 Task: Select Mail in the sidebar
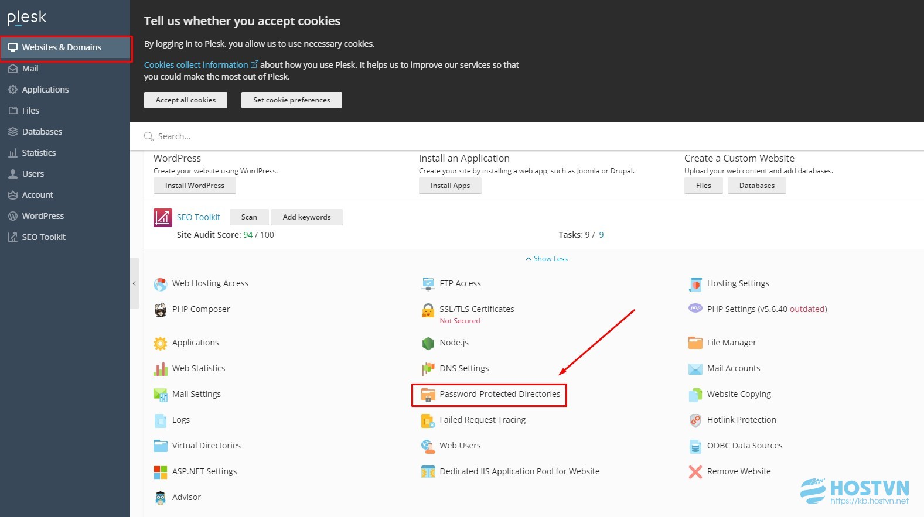point(65,69)
